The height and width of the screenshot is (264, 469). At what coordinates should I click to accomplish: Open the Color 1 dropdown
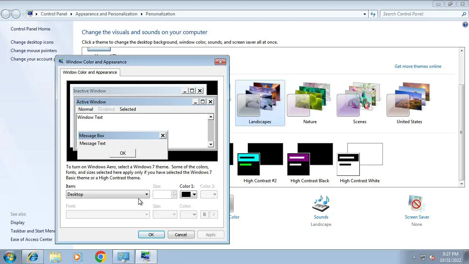[188, 194]
